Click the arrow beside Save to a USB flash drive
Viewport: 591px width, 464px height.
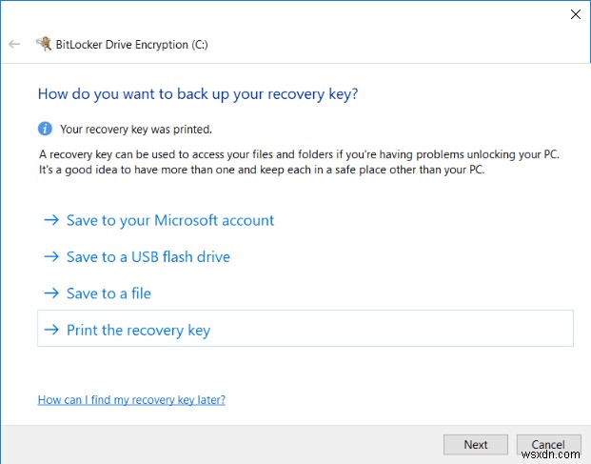(x=51, y=257)
